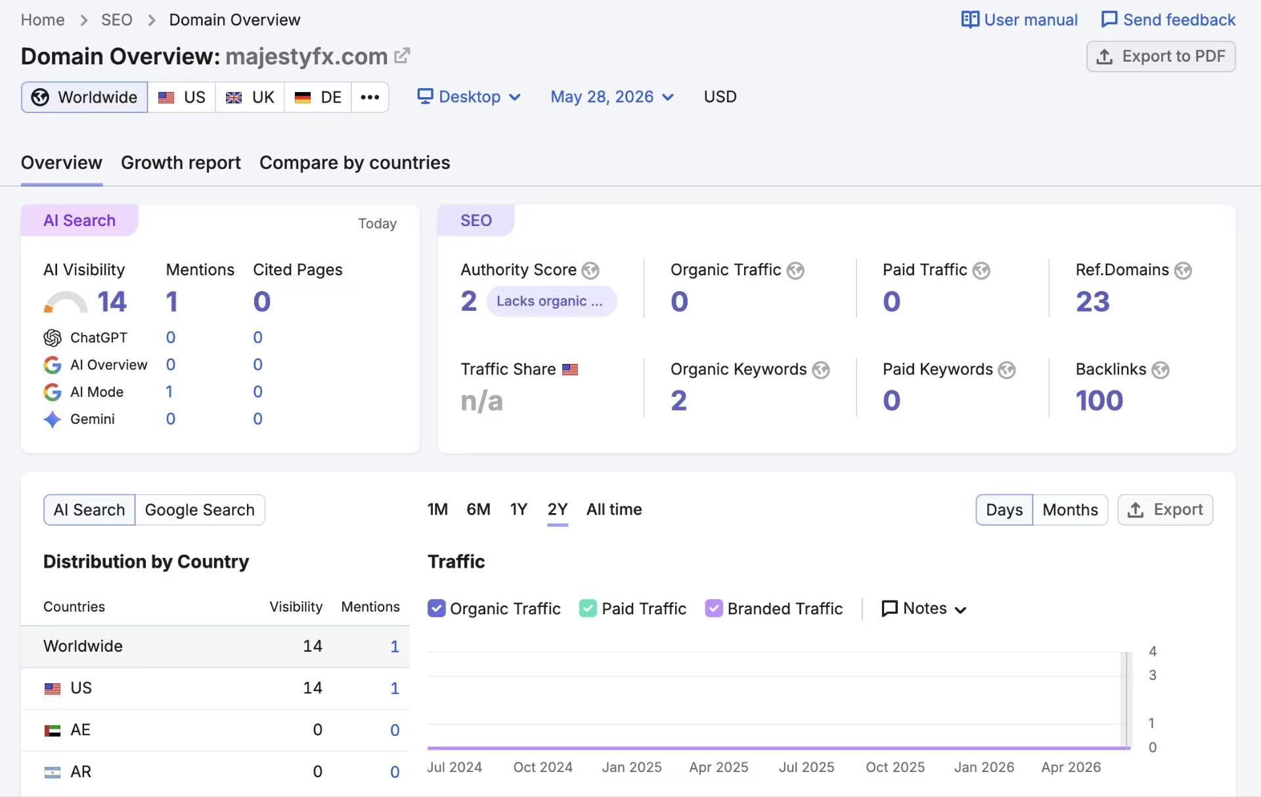Click the Lacks organic badge
The width and height of the screenshot is (1261, 797).
pyautogui.click(x=552, y=301)
